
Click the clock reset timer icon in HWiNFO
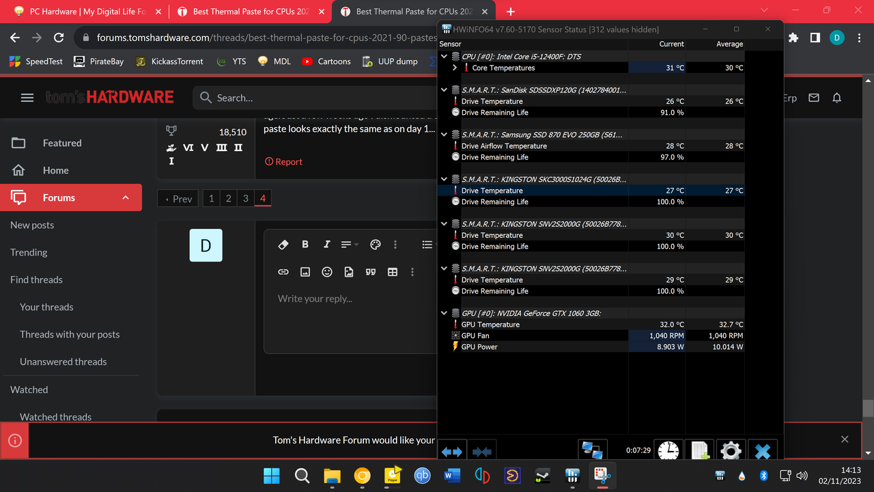(x=669, y=450)
